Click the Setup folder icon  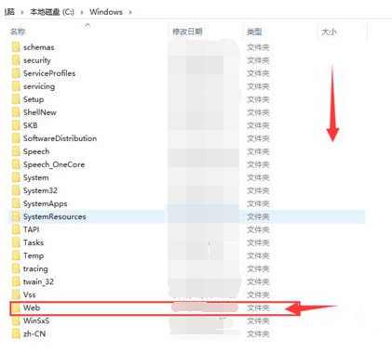[x=16, y=99]
